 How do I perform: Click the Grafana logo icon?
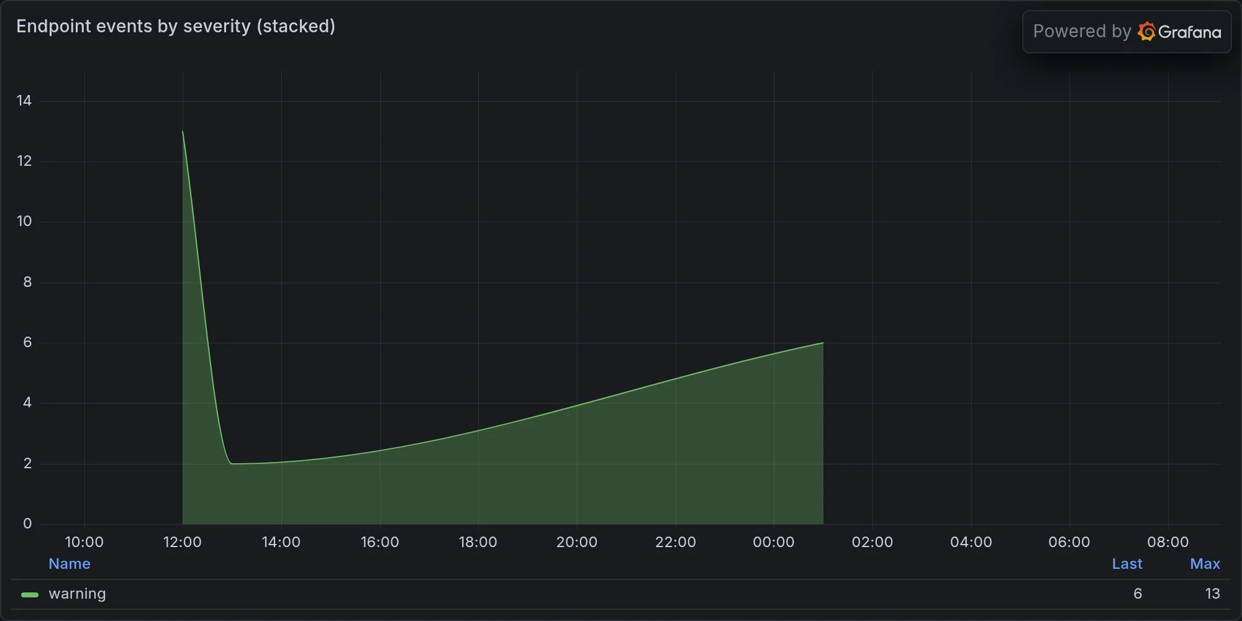(1146, 32)
